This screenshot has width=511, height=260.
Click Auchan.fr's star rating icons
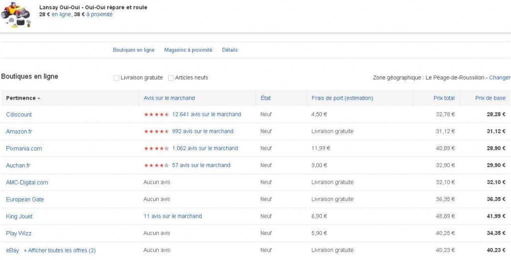tap(156, 166)
